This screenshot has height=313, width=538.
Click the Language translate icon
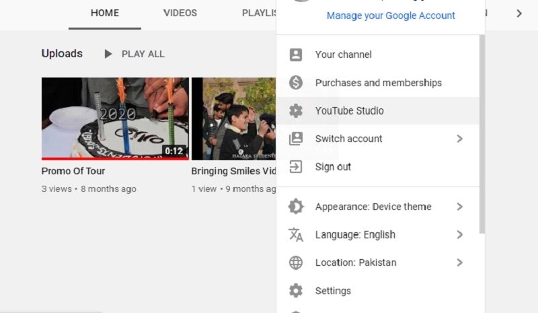click(296, 235)
